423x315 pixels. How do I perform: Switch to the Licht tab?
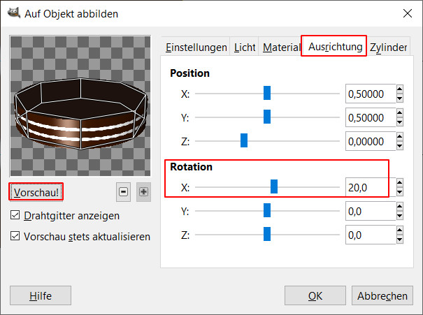tap(245, 47)
